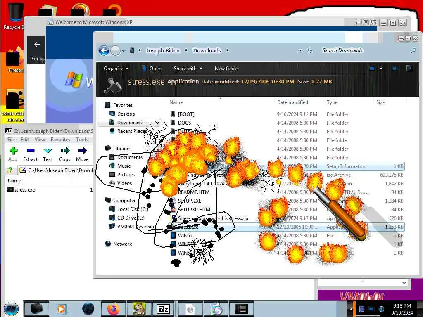This screenshot has height=317, width=423.
Task: Select Network in navigation pane
Action: (x=119, y=244)
